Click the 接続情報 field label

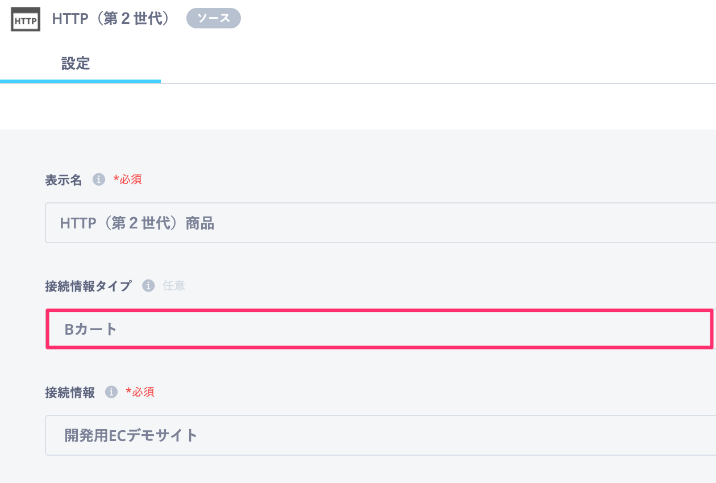(70, 392)
